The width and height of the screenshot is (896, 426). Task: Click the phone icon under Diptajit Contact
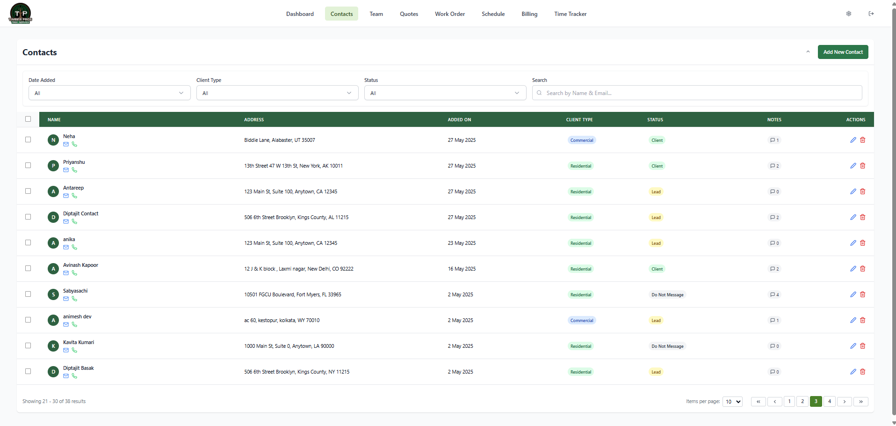click(74, 221)
